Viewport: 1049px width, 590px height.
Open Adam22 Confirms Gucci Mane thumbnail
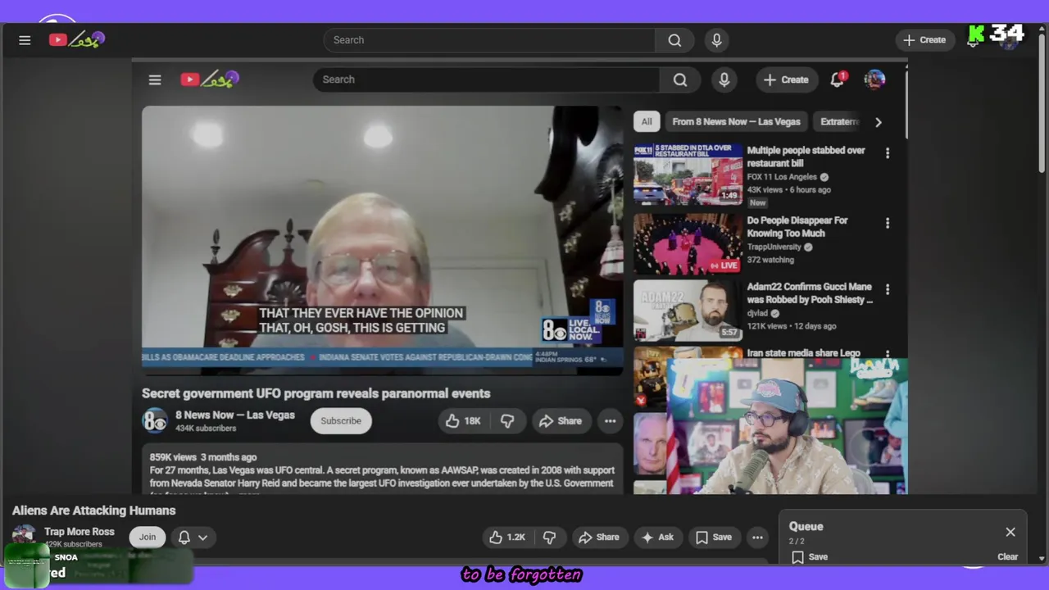coord(688,310)
